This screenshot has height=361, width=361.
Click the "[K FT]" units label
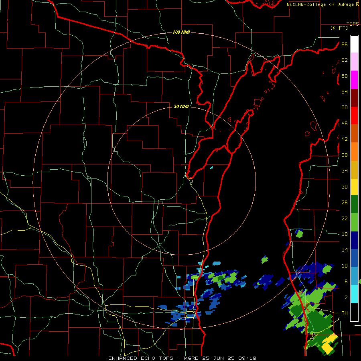(x=339, y=28)
